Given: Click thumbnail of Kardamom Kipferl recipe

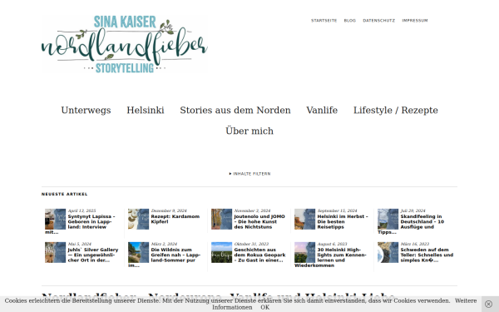Looking at the screenshot, I should [x=138, y=219].
